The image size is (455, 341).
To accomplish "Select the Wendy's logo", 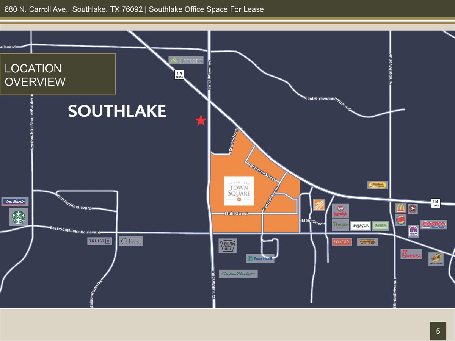I will click(340, 211).
